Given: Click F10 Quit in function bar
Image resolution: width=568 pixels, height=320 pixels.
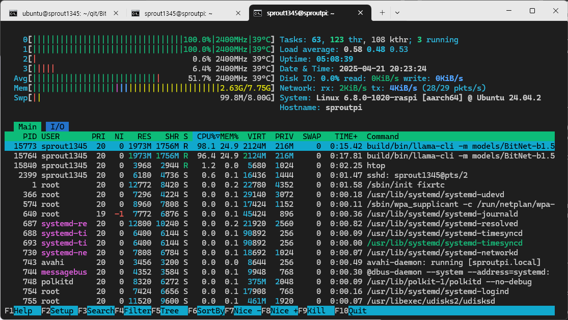Looking at the screenshot, I should [x=350, y=311].
